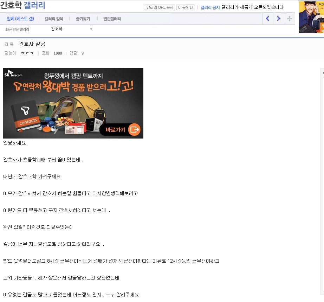Click the 갤러리 URL 복사 button
This screenshot has height=302, width=324.
tap(160, 7)
